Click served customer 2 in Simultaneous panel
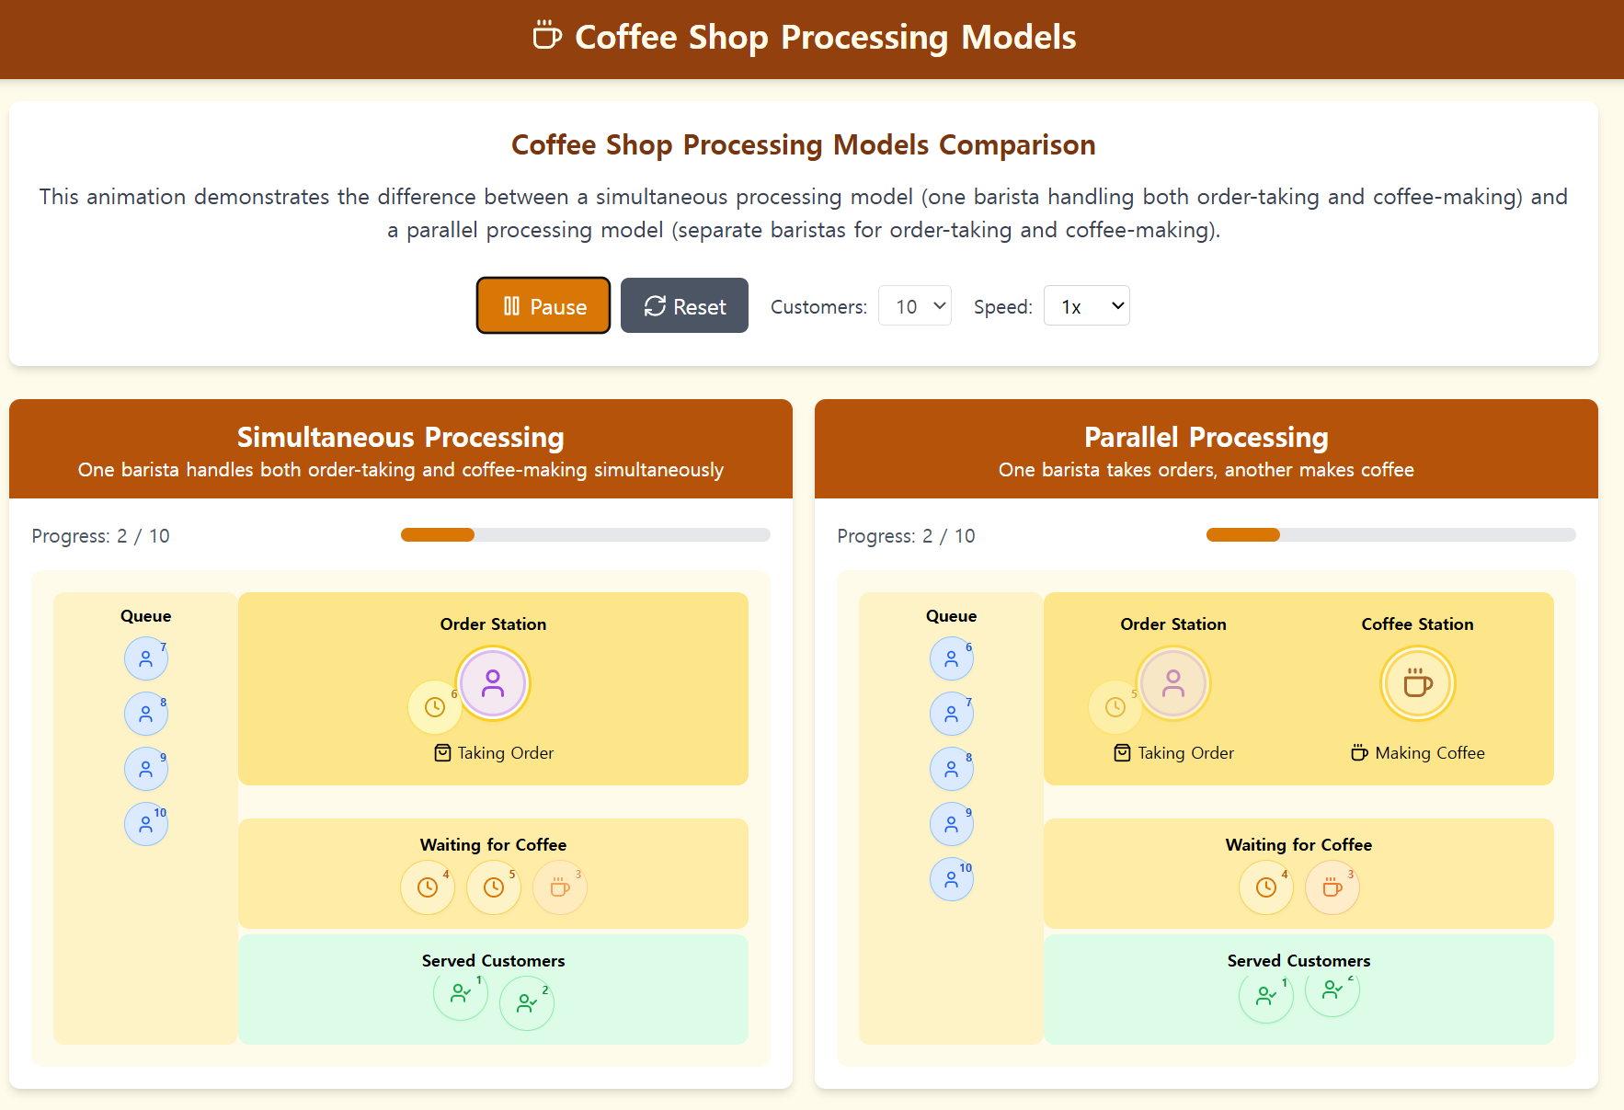Viewport: 1624px width, 1110px height. [x=527, y=1002]
